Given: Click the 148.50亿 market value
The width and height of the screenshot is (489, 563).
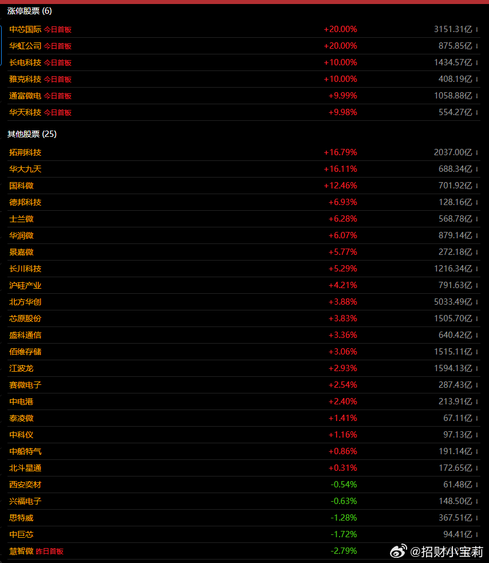Looking at the screenshot, I should (x=455, y=501).
